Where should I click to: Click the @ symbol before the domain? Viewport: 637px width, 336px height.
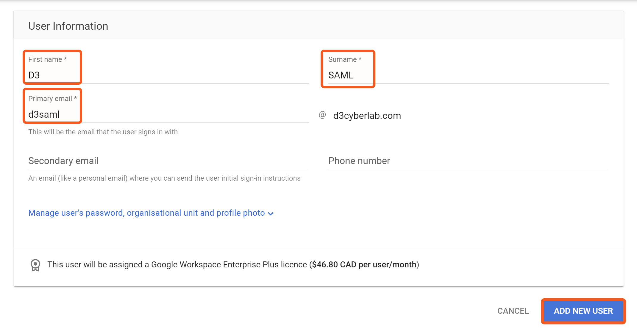pyautogui.click(x=322, y=115)
